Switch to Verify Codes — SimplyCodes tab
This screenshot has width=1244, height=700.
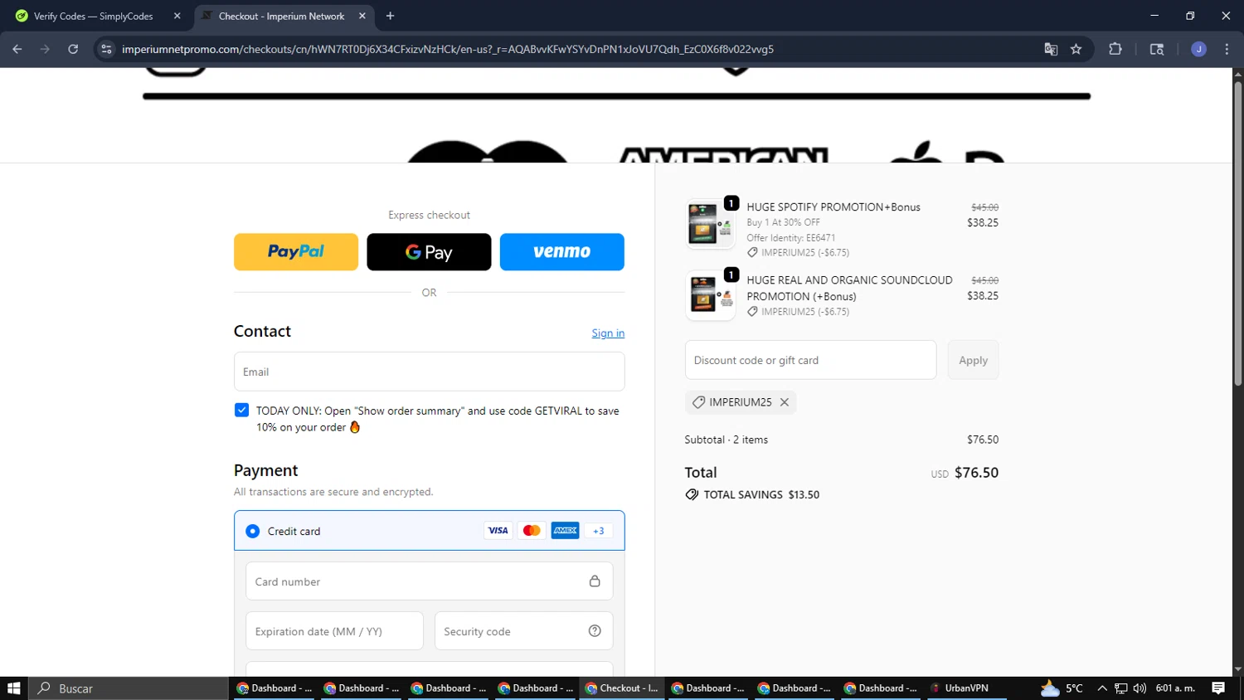[x=93, y=16]
